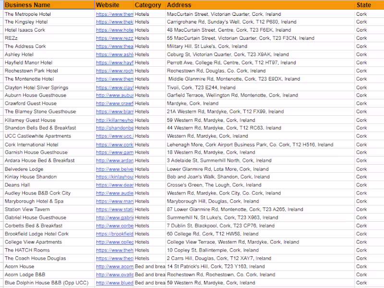This screenshot has height=288, width=384.
Task: Open Hayfield Manor Hotel website link
Action: 115,63
